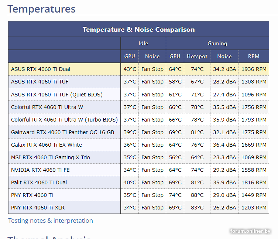Screen dimensions: 278x239
Task: Open the Testing notes & interpretation link
Action: pos(51,221)
